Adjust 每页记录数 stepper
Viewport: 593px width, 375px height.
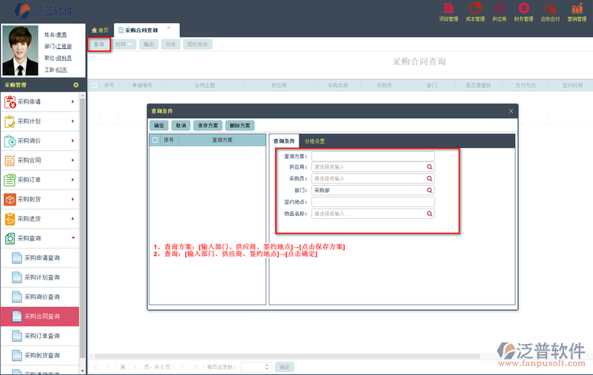(x=267, y=367)
